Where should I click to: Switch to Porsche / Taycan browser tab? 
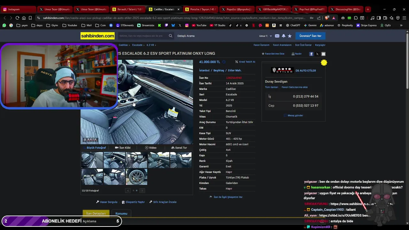(x=200, y=9)
